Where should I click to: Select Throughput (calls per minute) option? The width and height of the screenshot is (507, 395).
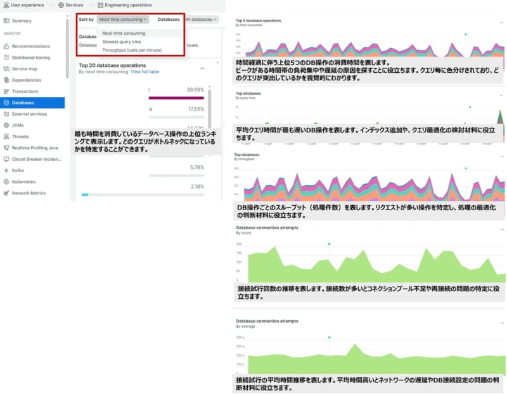tap(132, 50)
